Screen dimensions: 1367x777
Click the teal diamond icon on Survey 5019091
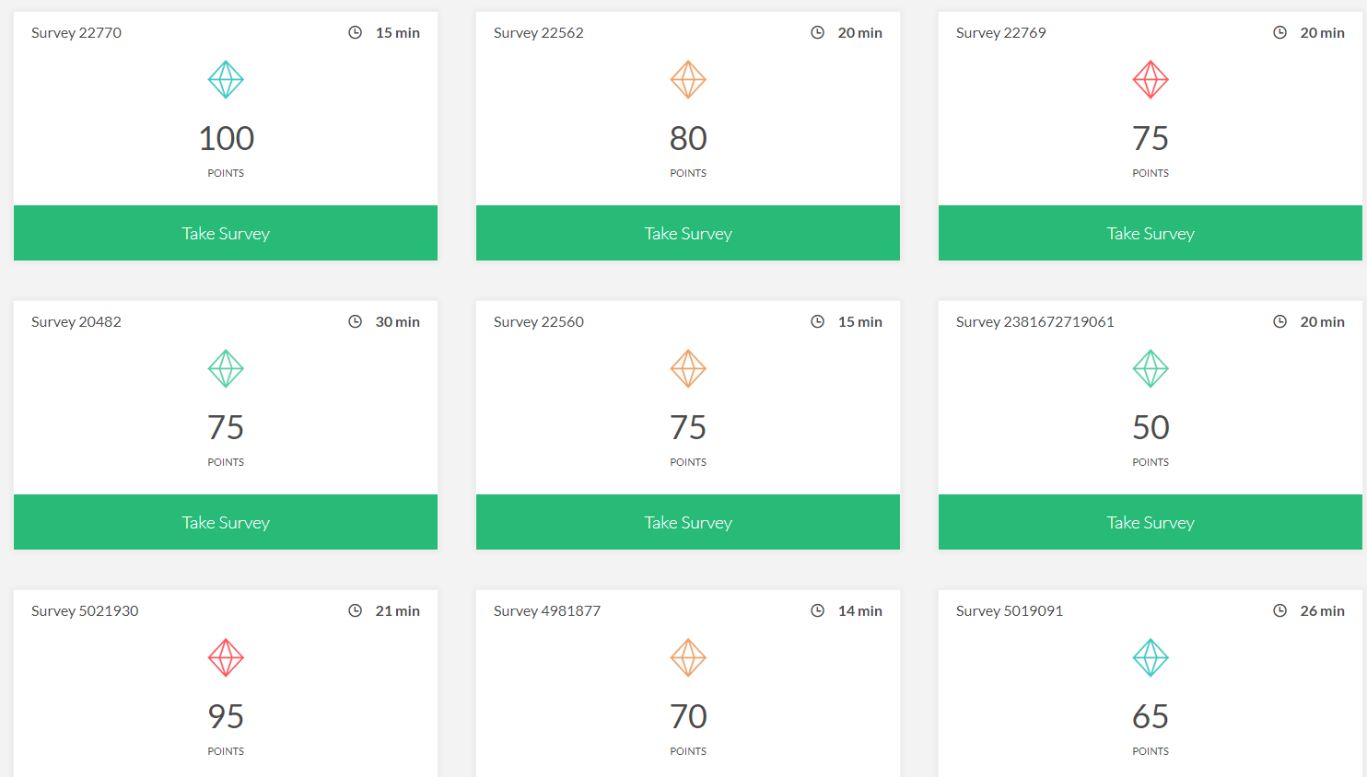pyautogui.click(x=1151, y=658)
